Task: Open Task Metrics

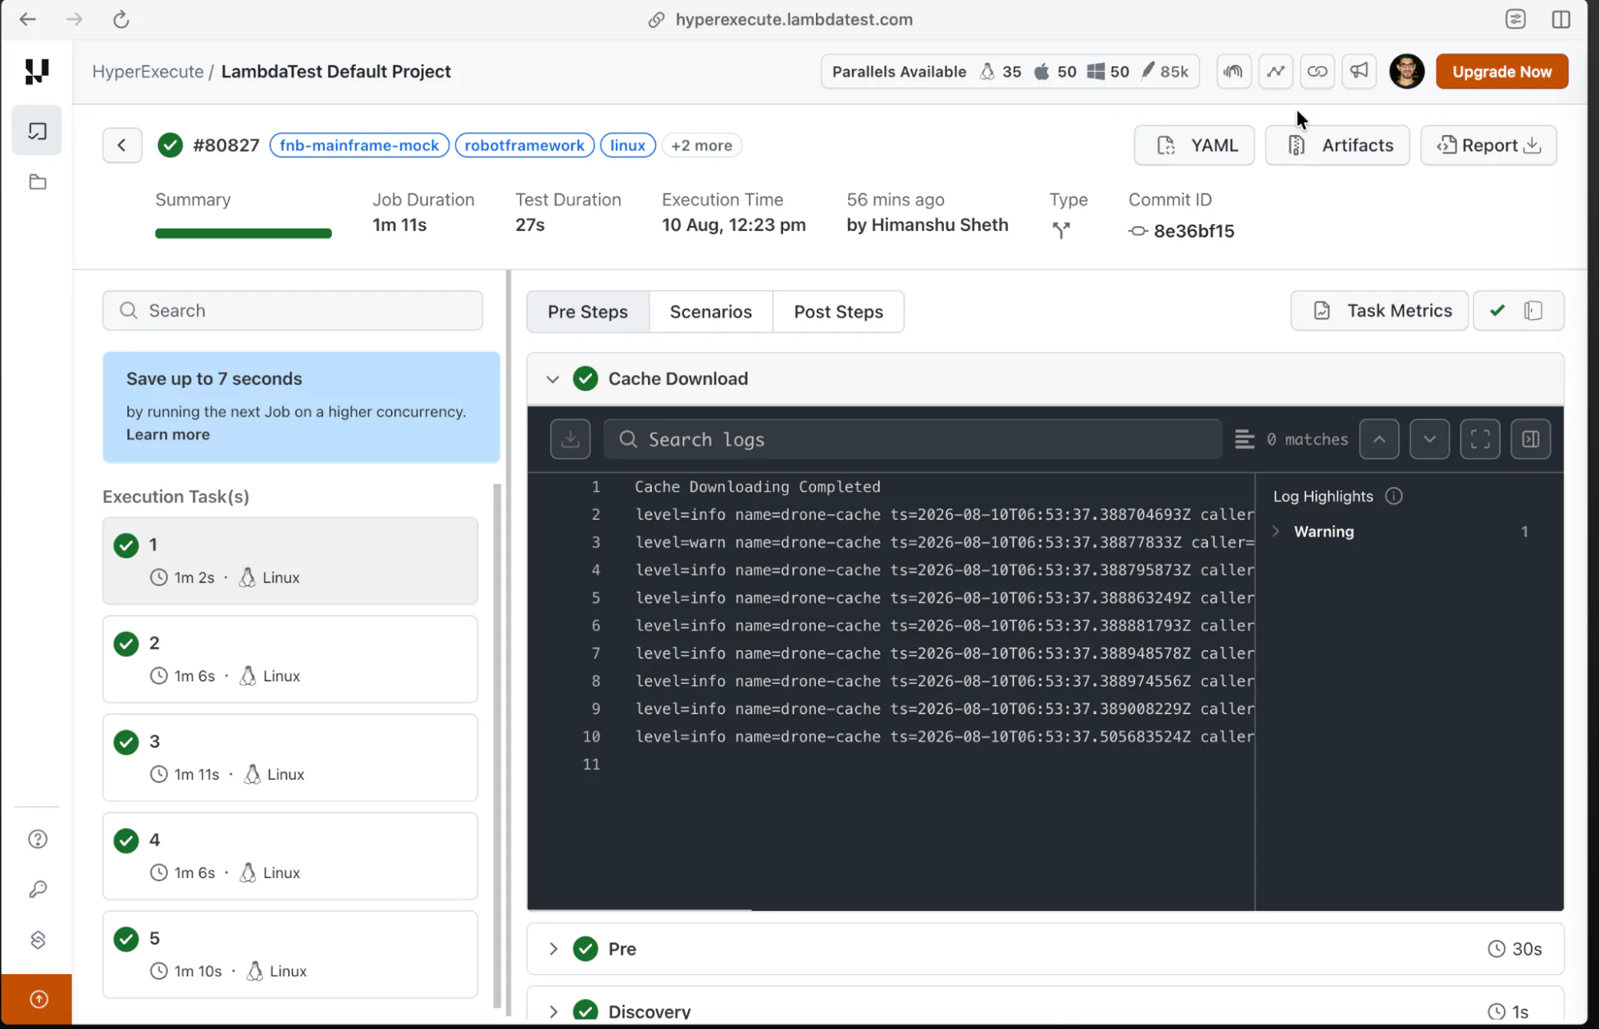Action: click(x=1380, y=310)
